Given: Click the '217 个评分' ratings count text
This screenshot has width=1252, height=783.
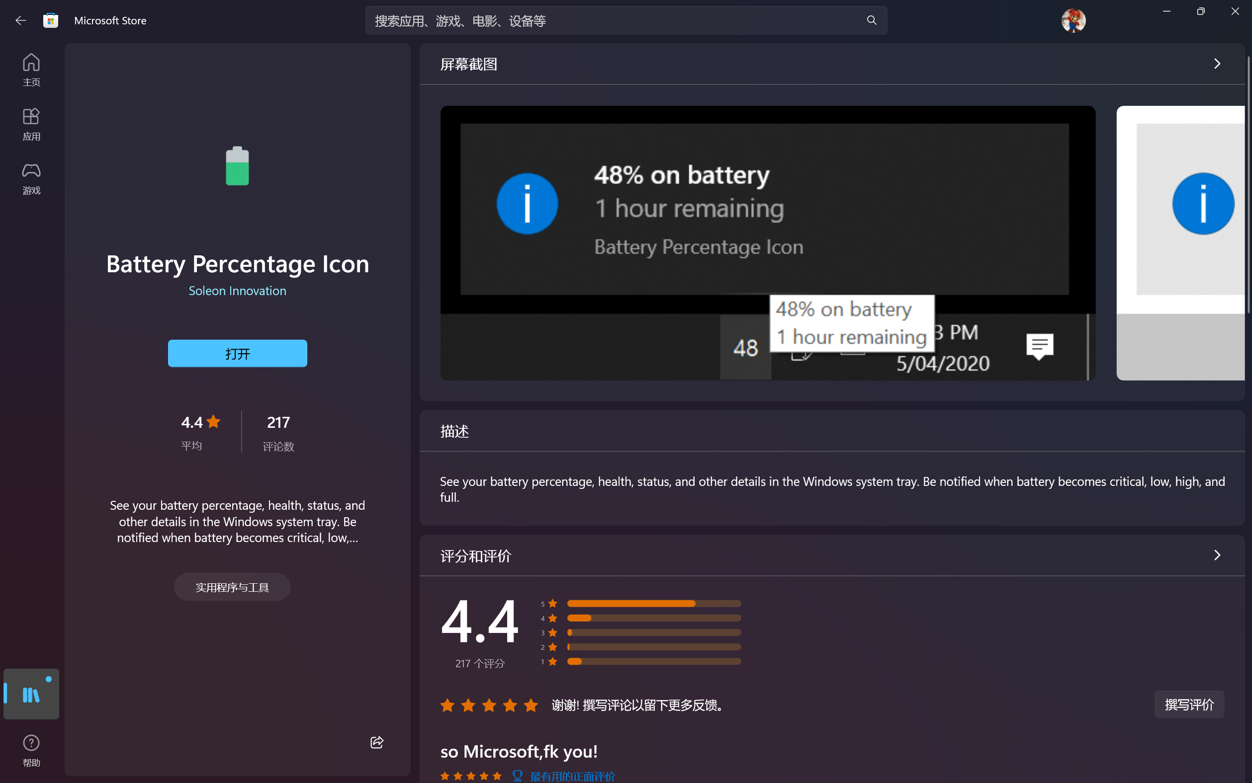Looking at the screenshot, I should click(x=480, y=663).
